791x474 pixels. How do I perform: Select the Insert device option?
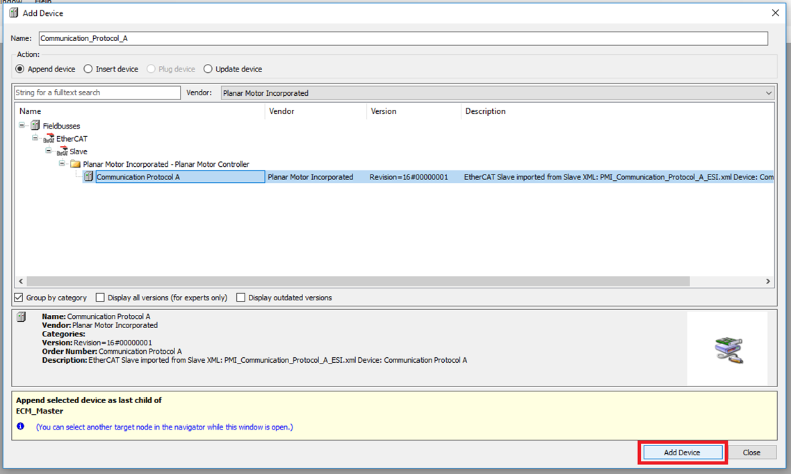[88, 69]
